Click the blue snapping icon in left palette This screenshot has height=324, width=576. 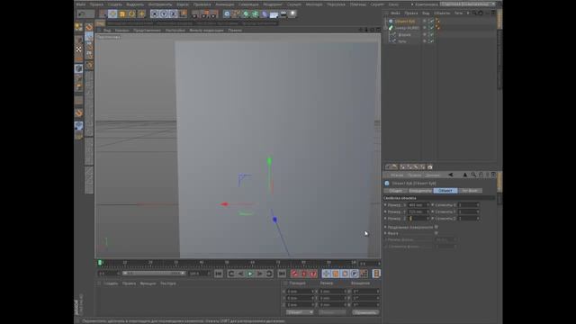point(78,126)
